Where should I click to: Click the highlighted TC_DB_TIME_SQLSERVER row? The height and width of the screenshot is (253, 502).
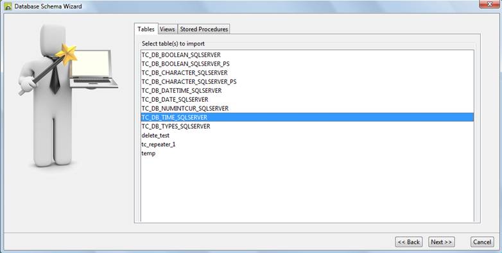[x=307, y=117]
